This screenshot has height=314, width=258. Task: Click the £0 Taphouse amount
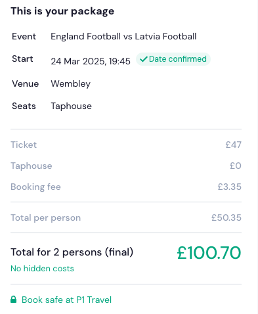pyautogui.click(x=236, y=166)
